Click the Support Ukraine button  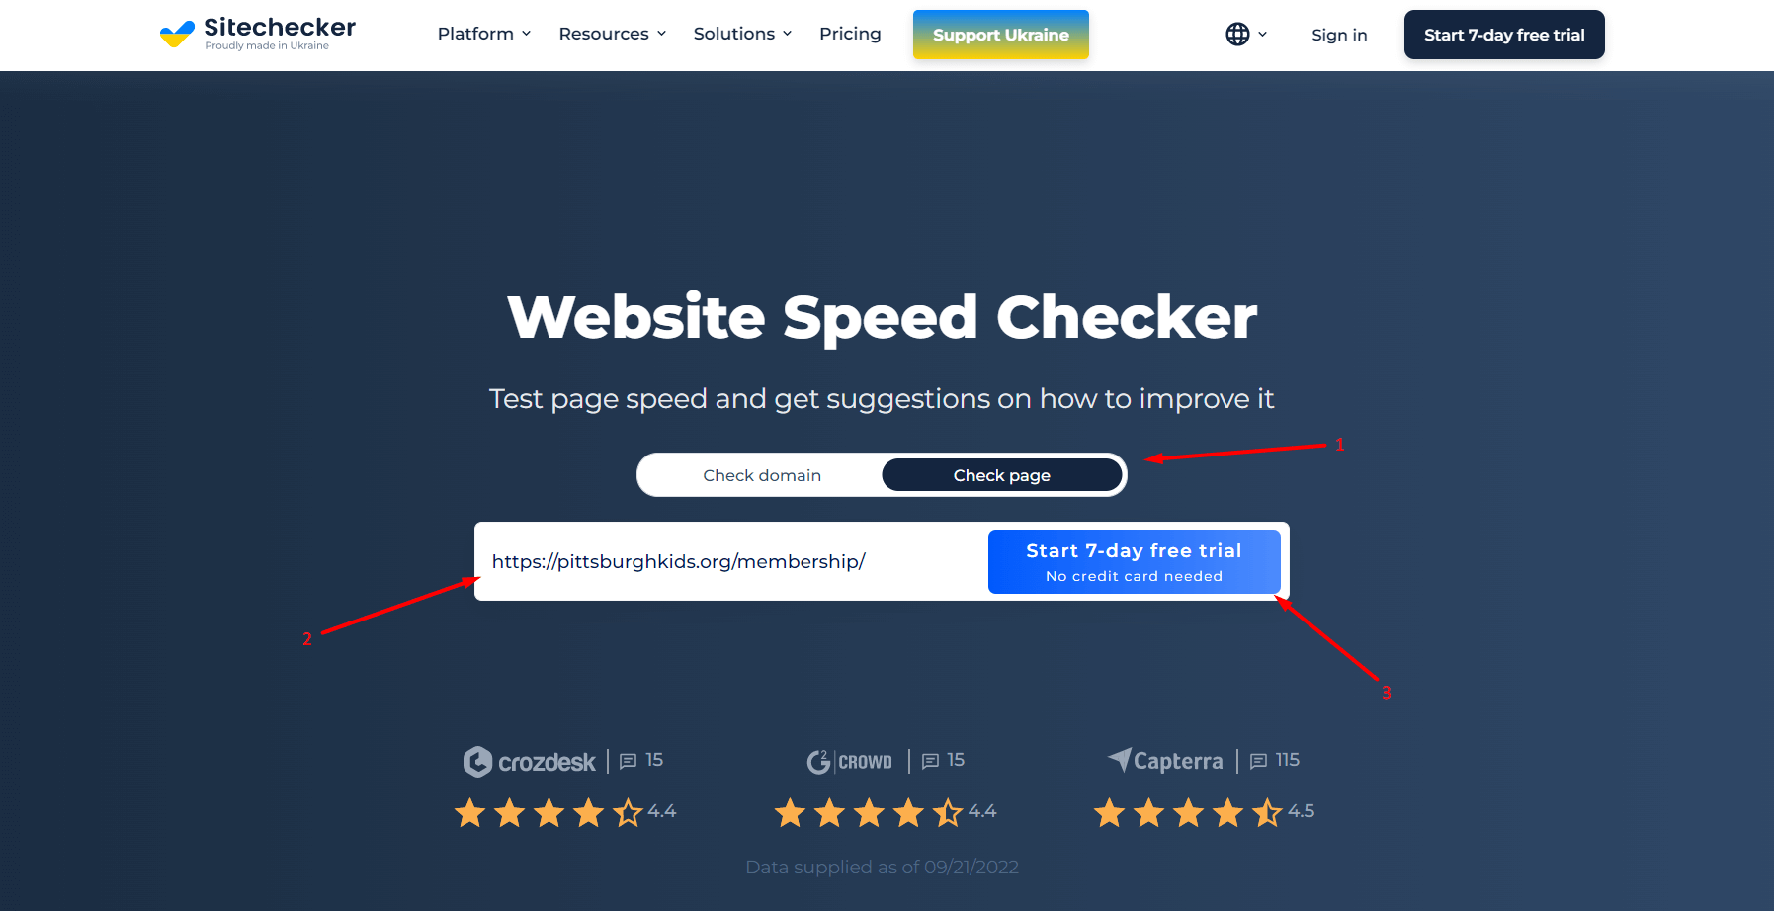[x=1001, y=35]
